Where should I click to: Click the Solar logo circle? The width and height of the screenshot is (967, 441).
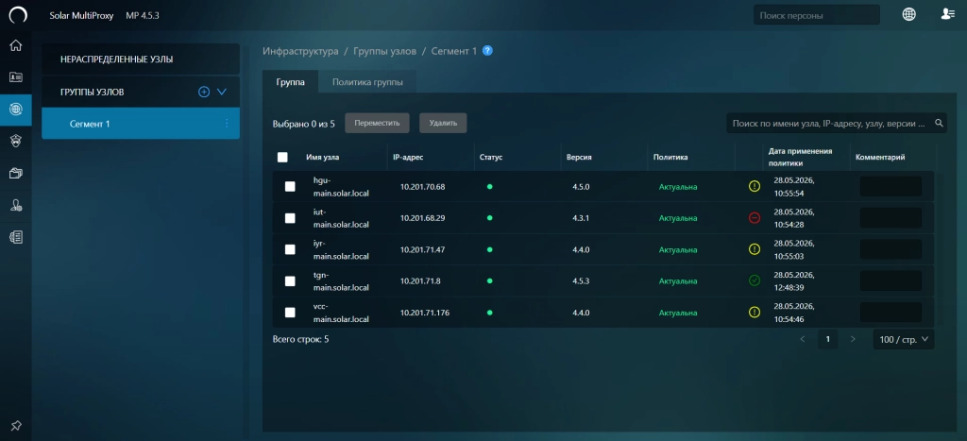(x=18, y=15)
